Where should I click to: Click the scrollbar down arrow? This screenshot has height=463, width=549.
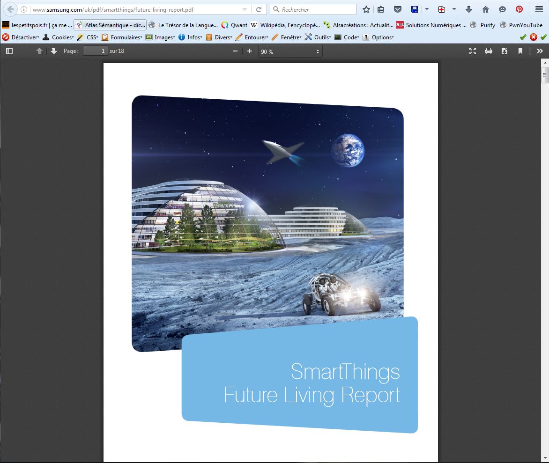coord(545,458)
